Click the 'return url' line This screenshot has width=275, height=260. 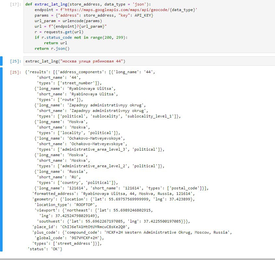coord(55,43)
